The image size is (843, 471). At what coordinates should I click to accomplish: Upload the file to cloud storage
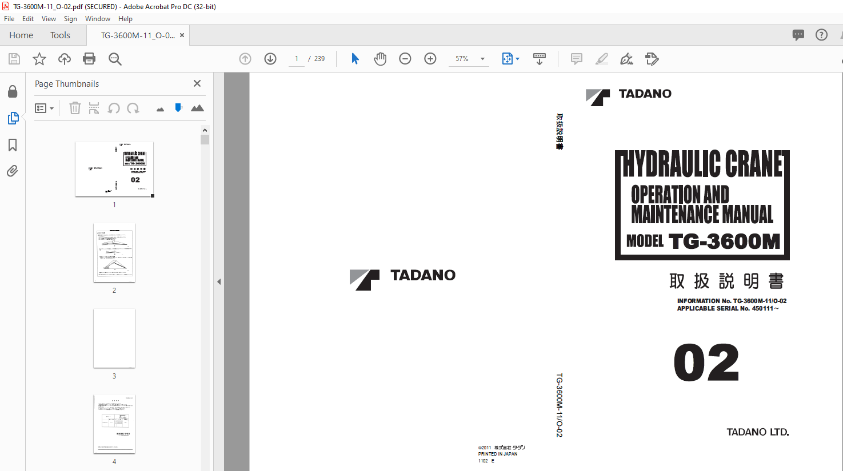pos(65,59)
